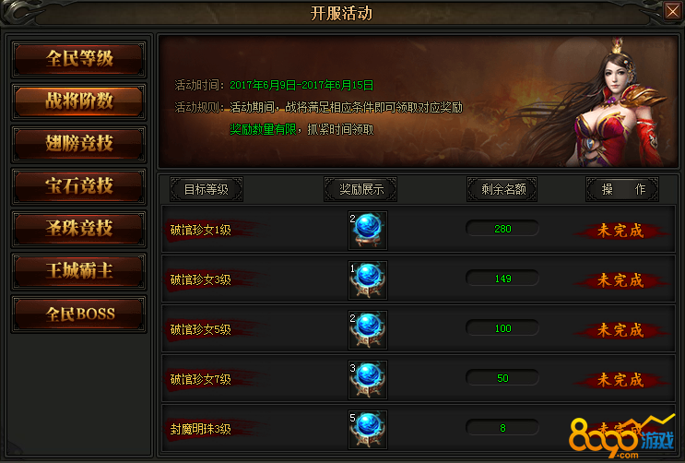685x463 pixels.
Task: Inspect the blue orb reward for 破馆珍女7级
Action: pyautogui.click(x=368, y=380)
